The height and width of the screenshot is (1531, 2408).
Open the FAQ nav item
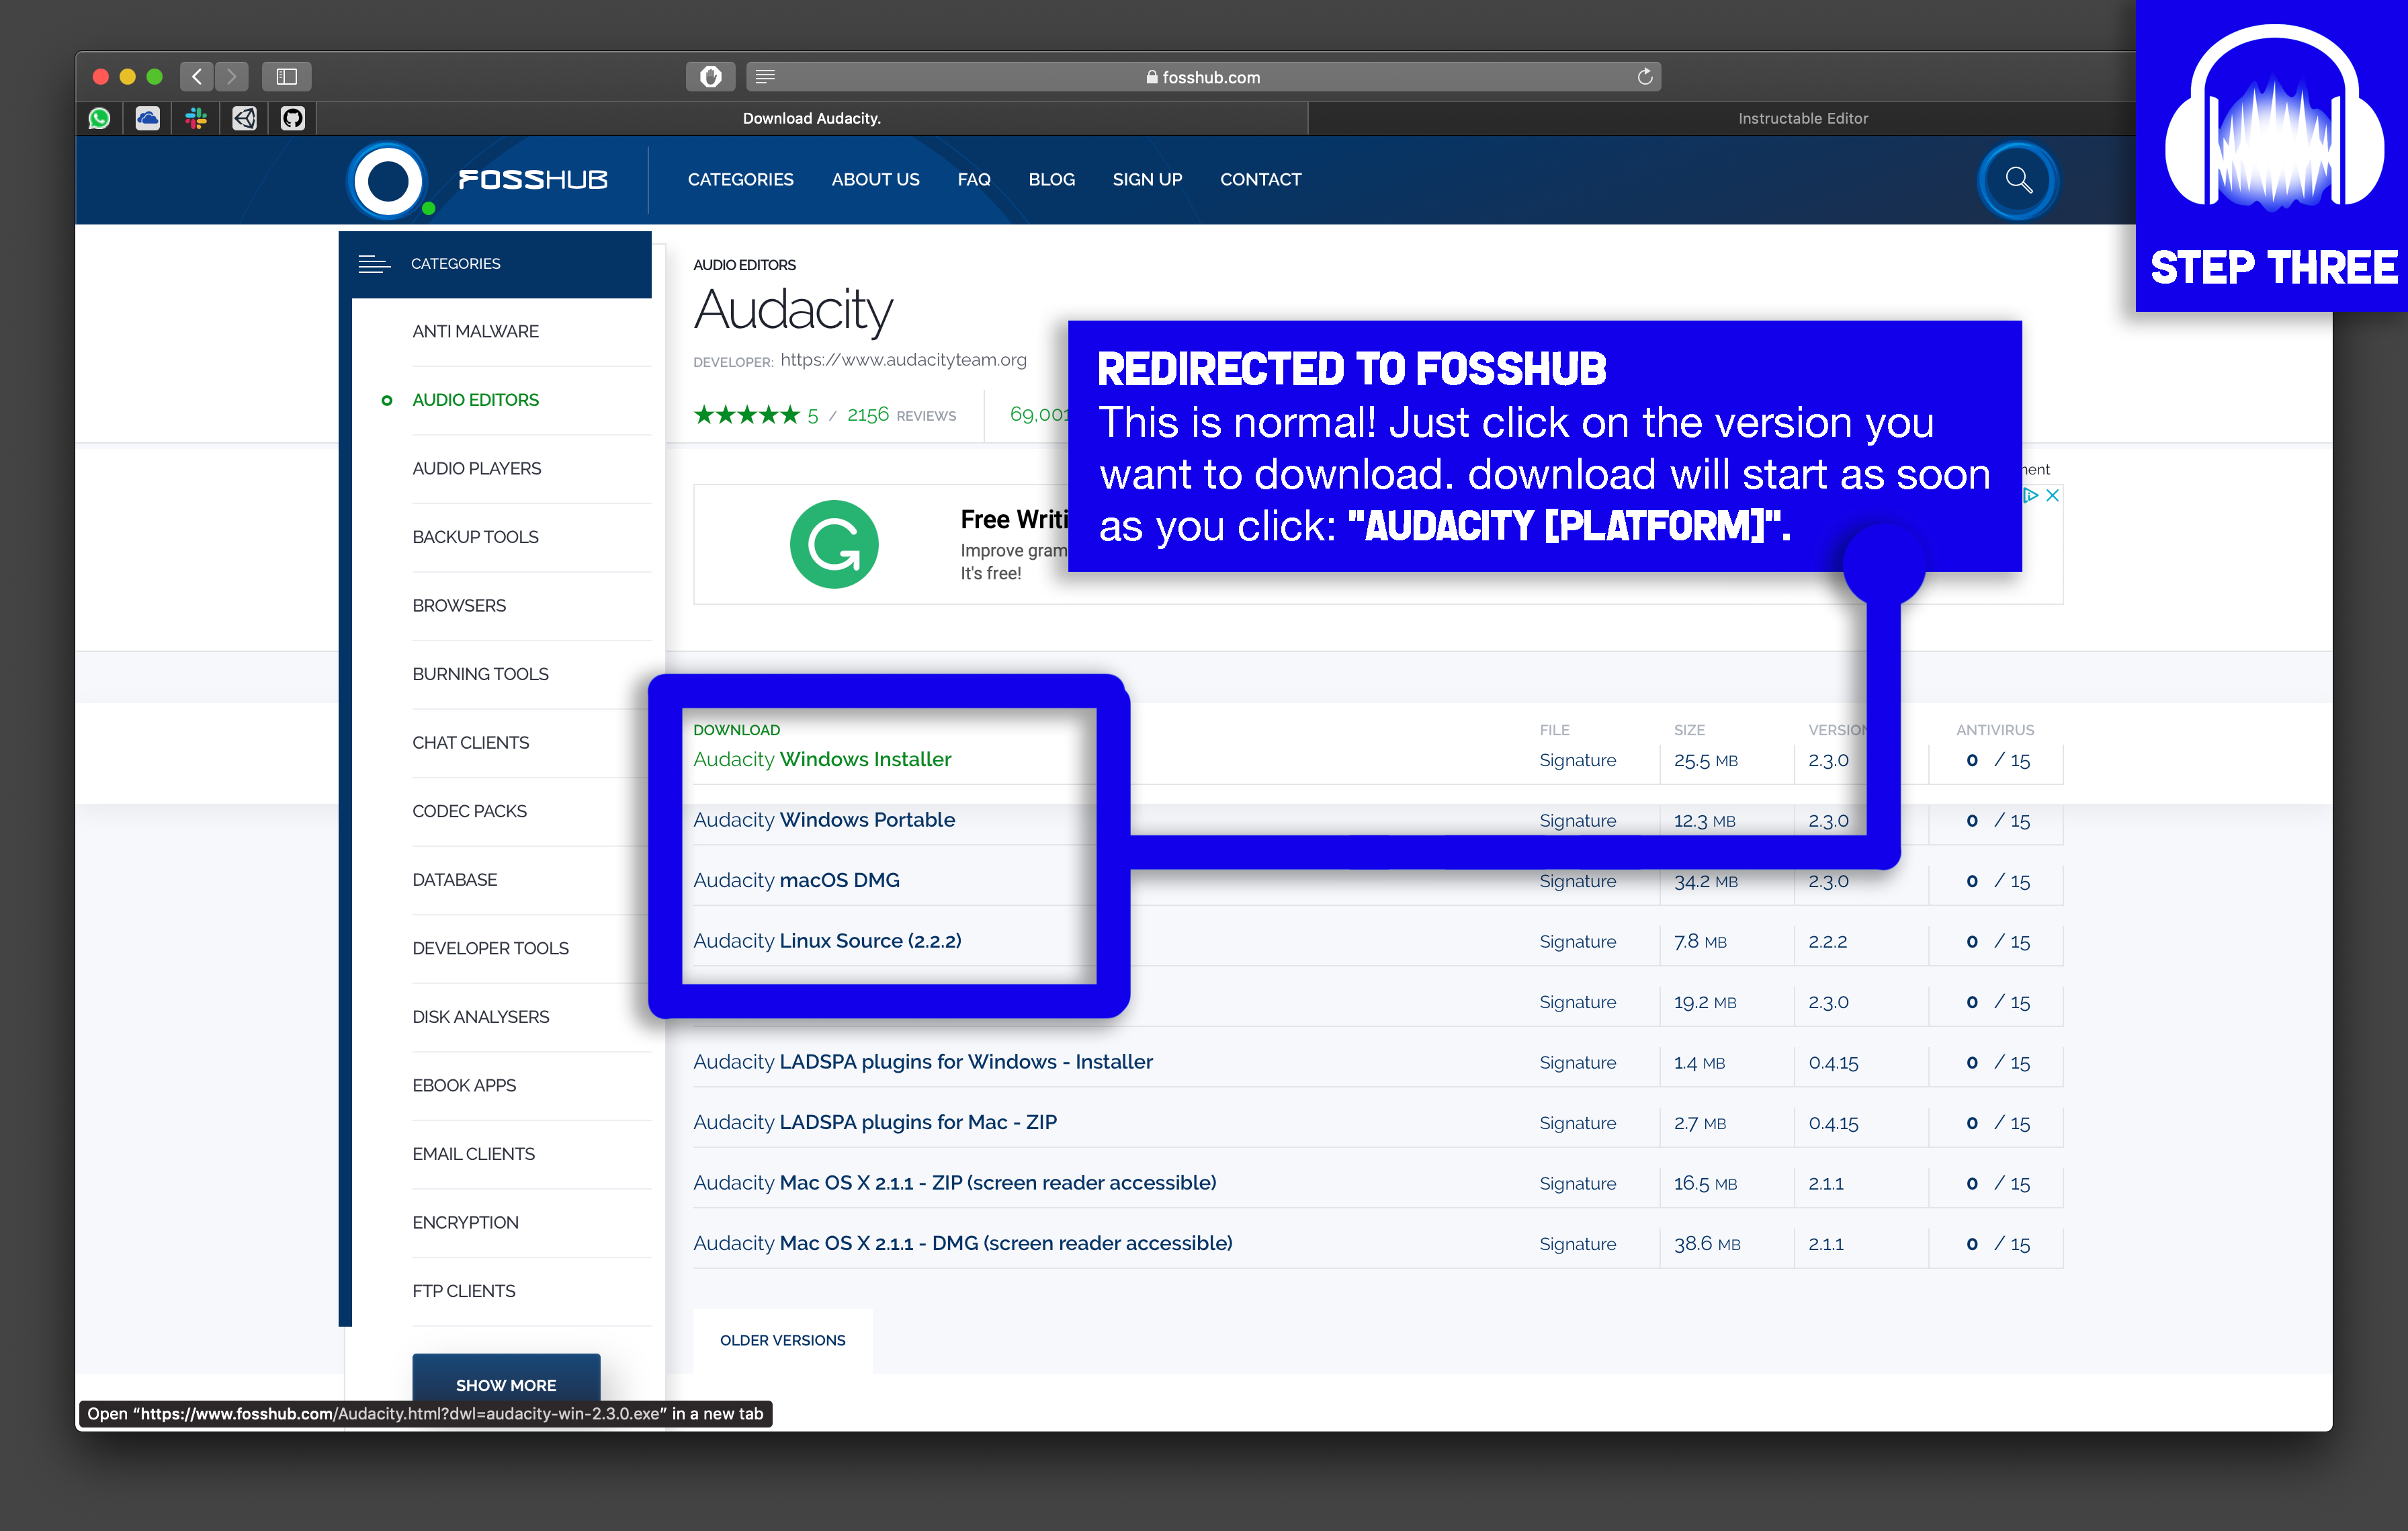pos(973,180)
